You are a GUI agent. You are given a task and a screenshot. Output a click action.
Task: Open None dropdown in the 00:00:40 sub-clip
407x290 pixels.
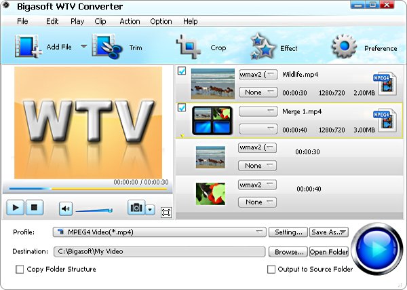click(x=257, y=202)
